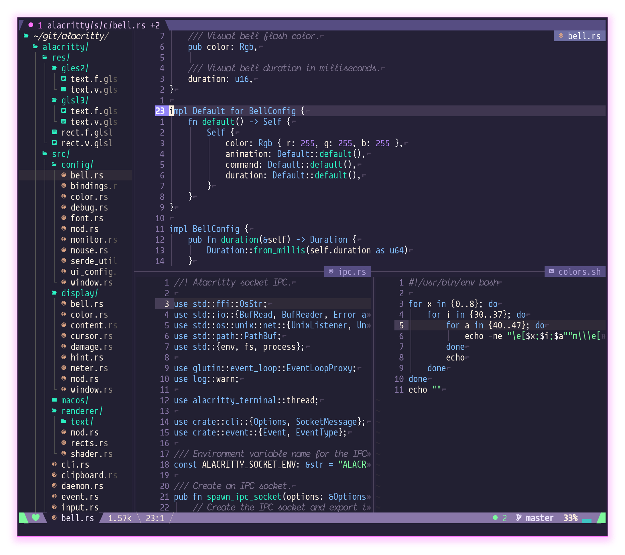625x555 pixels.
Task: Click the heart icon in statusline
Action: point(36,518)
